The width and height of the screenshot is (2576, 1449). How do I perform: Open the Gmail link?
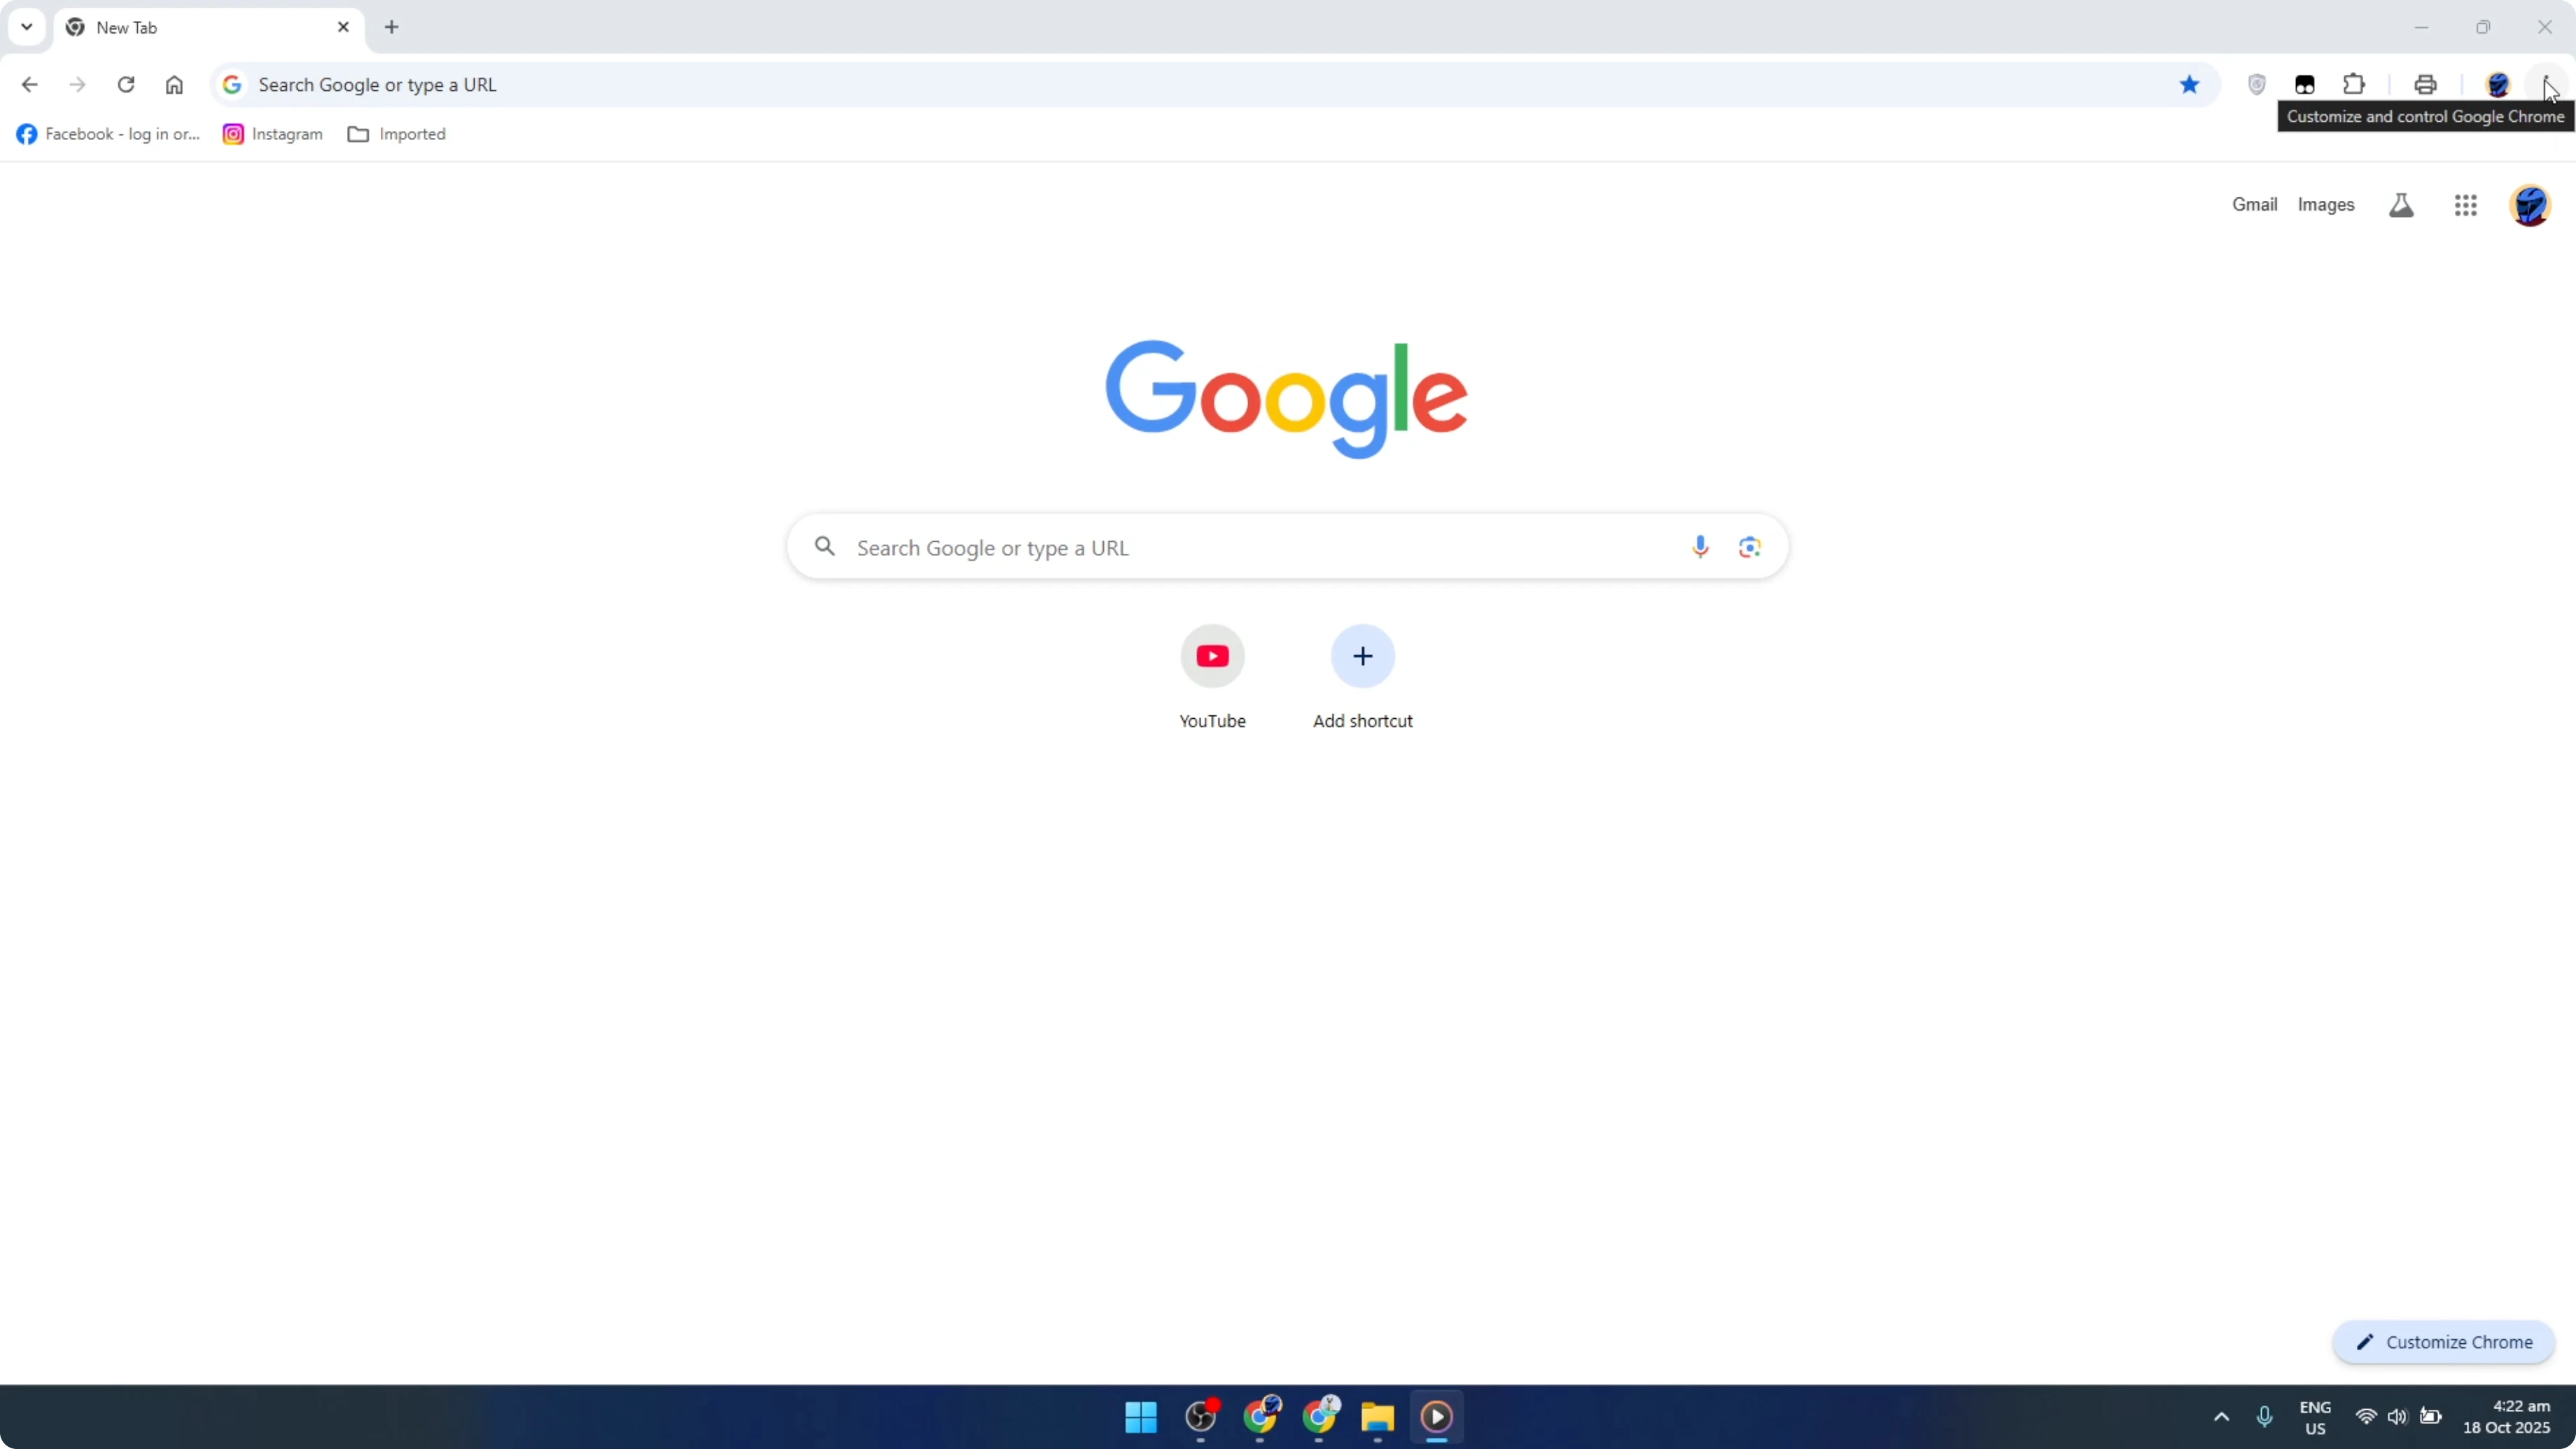tap(2254, 205)
